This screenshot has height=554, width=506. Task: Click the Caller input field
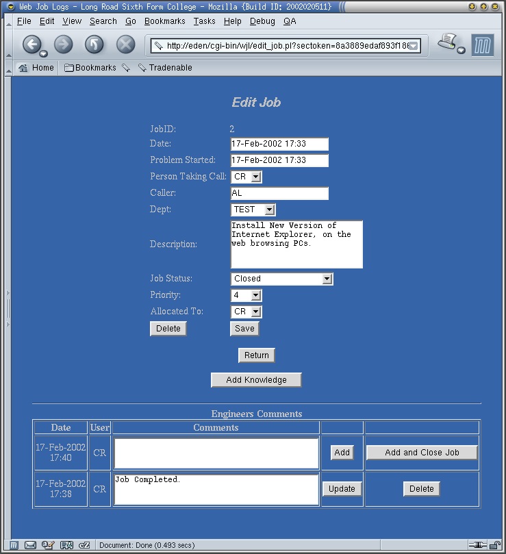click(279, 193)
